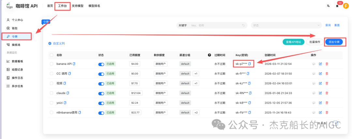Screen dimensions: 352x139
Task: Delete the claude token
Action: (x=327, y=93)
